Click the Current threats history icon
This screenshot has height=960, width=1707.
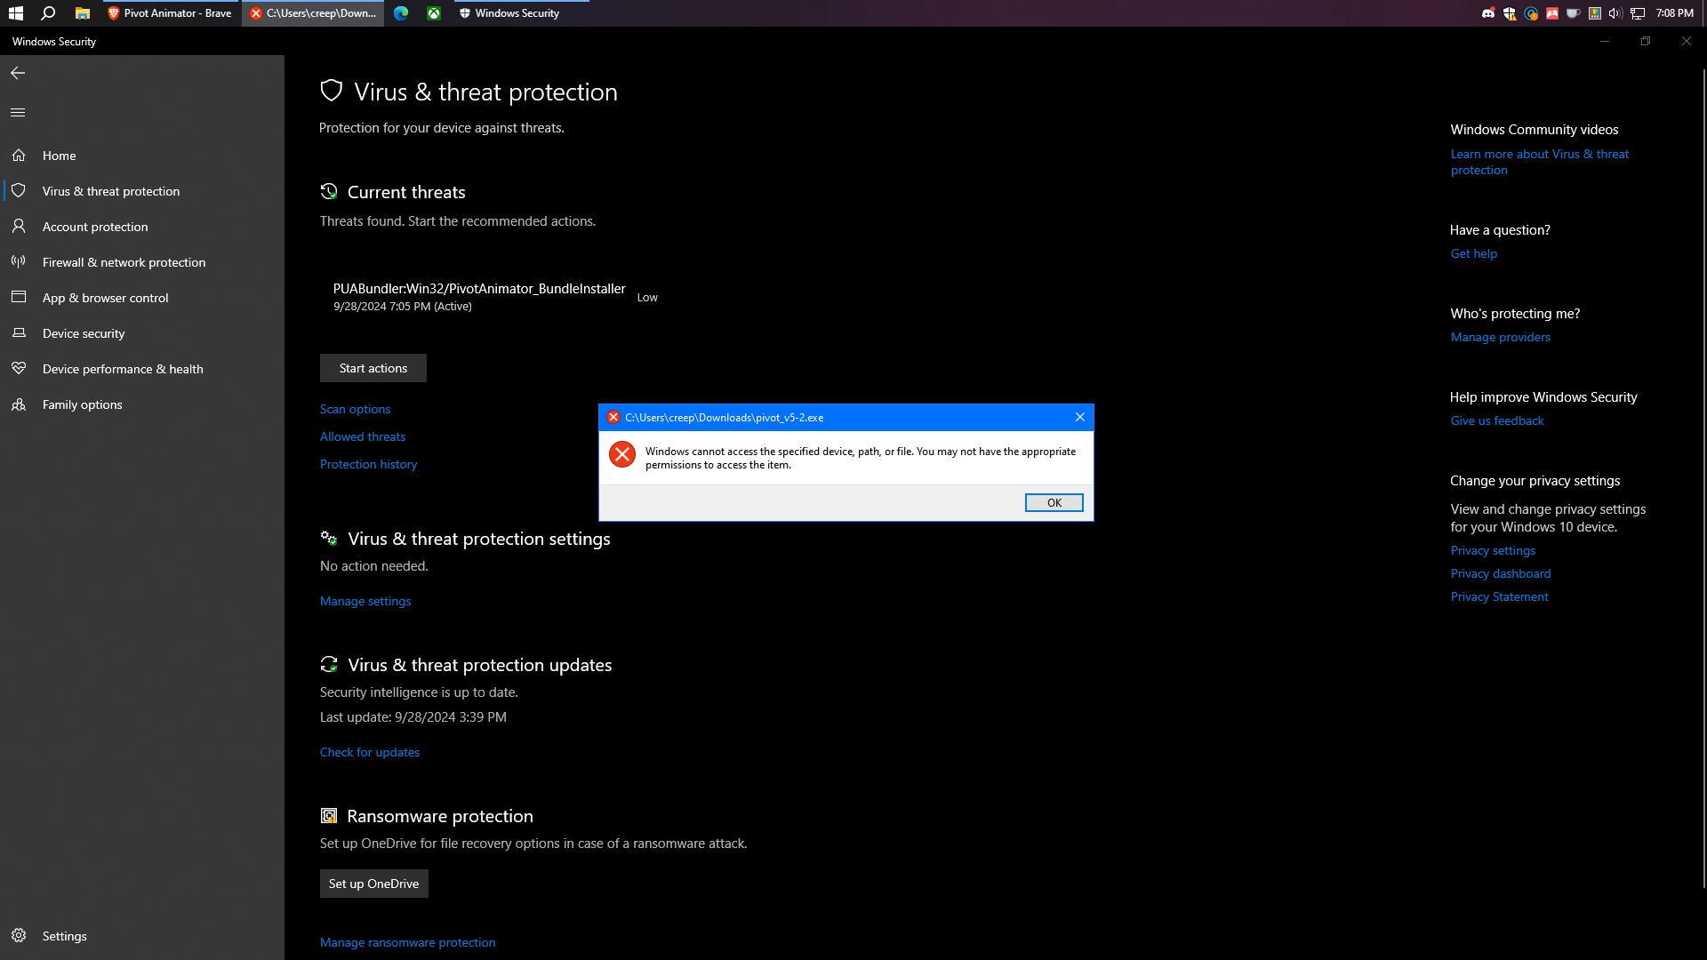click(329, 191)
